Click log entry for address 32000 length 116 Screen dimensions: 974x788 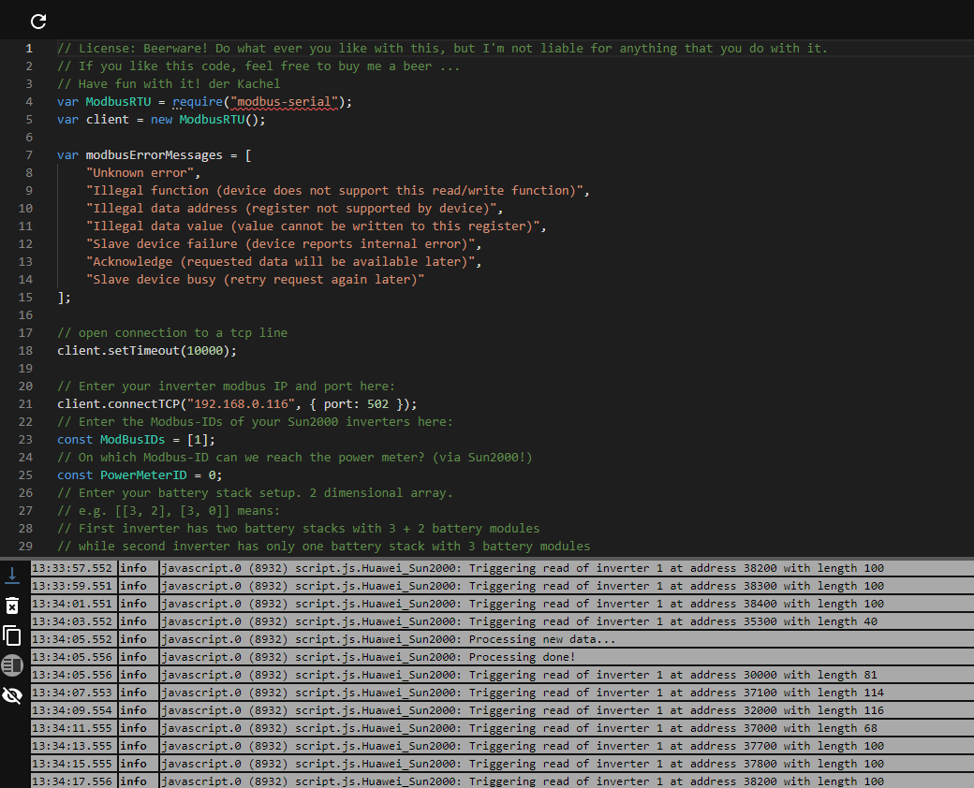click(x=502, y=710)
